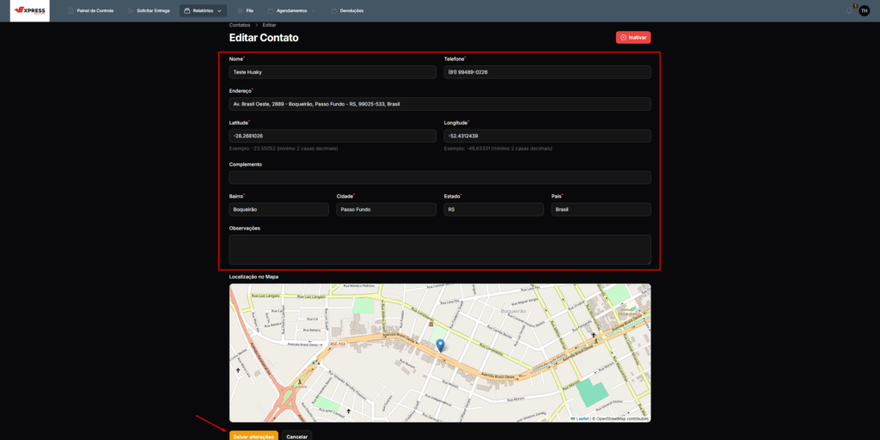Click into the Telefone field
Screen dimensions: 880x440
click(x=547, y=72)
